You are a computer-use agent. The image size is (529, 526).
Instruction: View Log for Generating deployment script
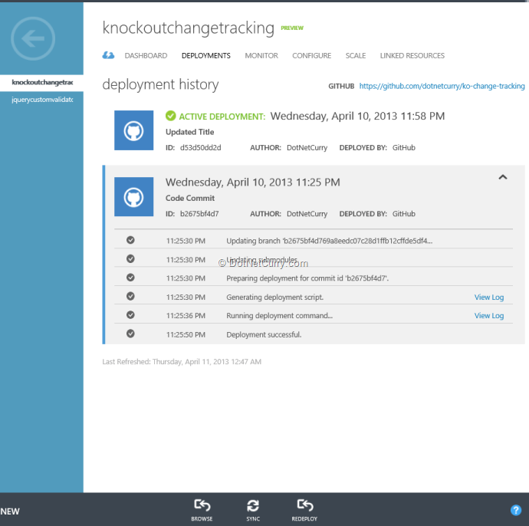[488, 298]
